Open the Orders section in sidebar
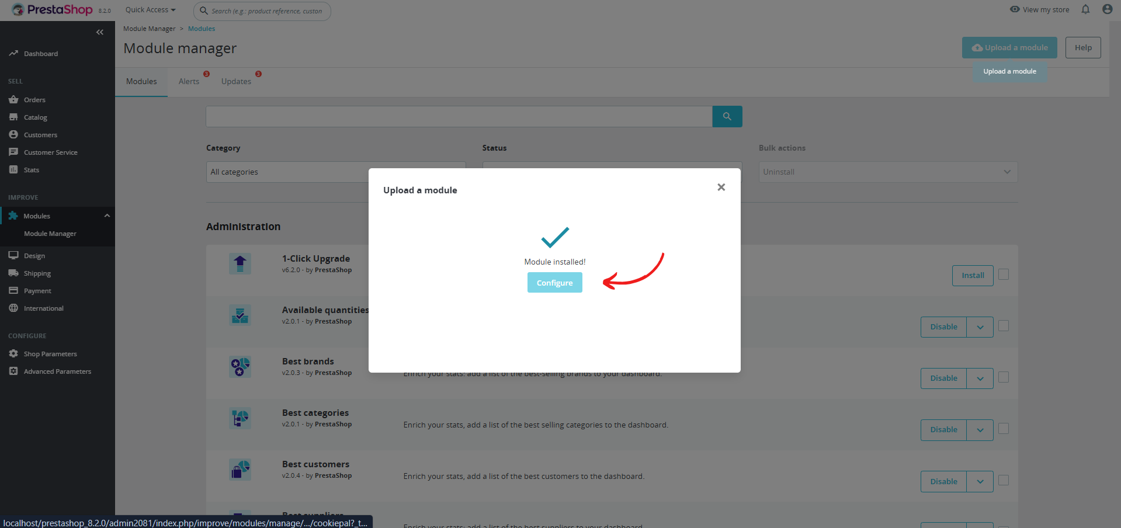Viewport: 1121px width, 528px height. [34, 99]
